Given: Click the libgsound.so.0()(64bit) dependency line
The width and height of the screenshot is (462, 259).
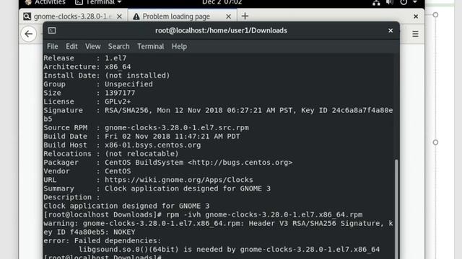Looking at the screenshot, I should [x=229, y=250].
